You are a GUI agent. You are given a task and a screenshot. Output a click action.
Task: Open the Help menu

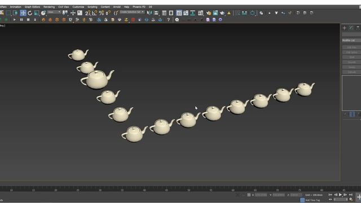[126, 7]
